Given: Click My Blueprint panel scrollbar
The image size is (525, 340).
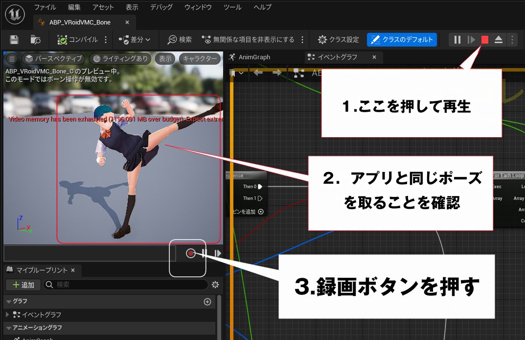Looking at the screenshot, I should click(x=219, y=317).
